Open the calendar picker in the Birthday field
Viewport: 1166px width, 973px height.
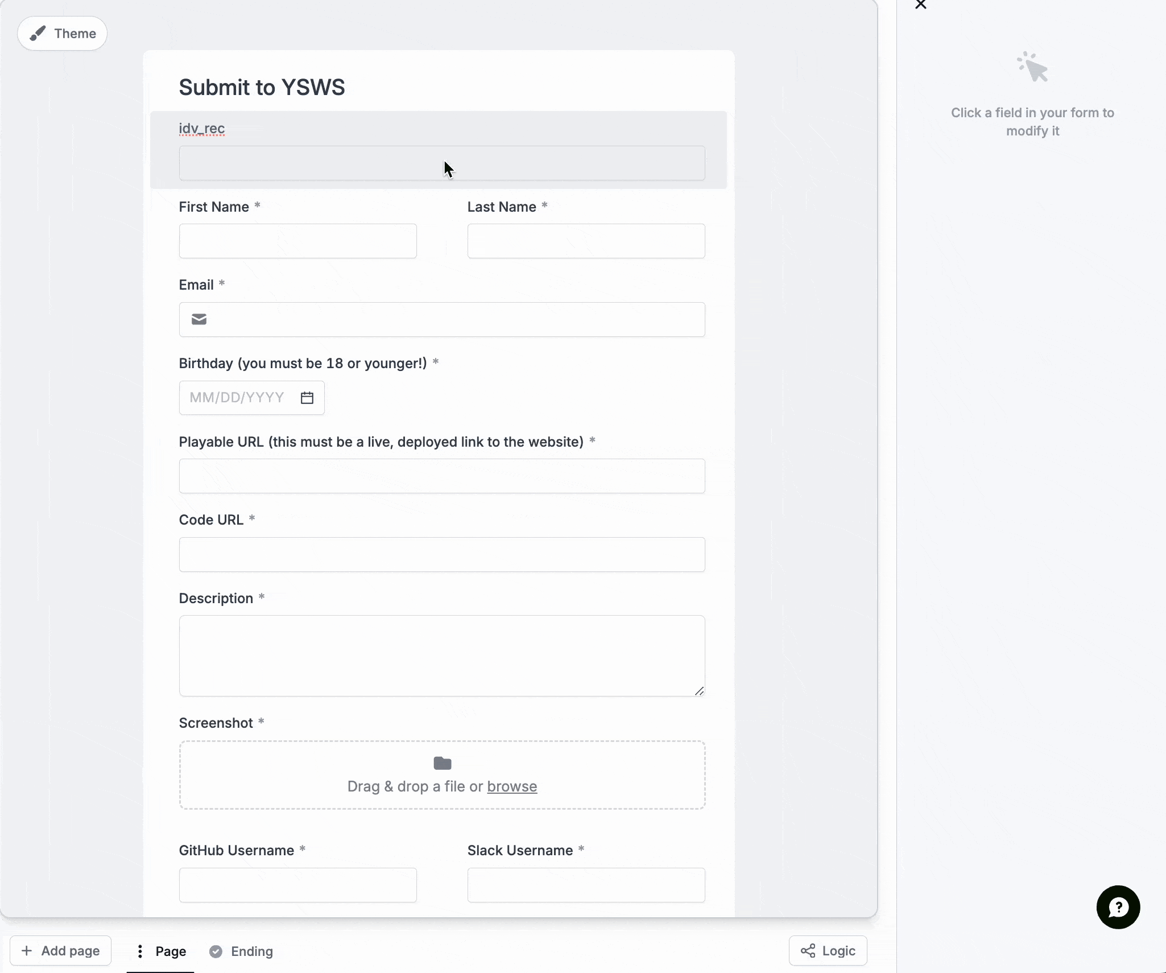[306, 398]
